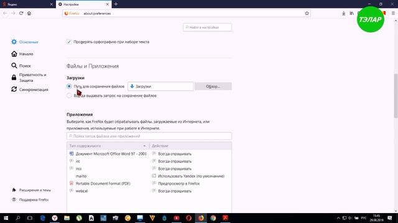The width and height of the screenshot is (398, 223).
Task: Switch the РУС input language indicator
Action: tap(364, 218)
